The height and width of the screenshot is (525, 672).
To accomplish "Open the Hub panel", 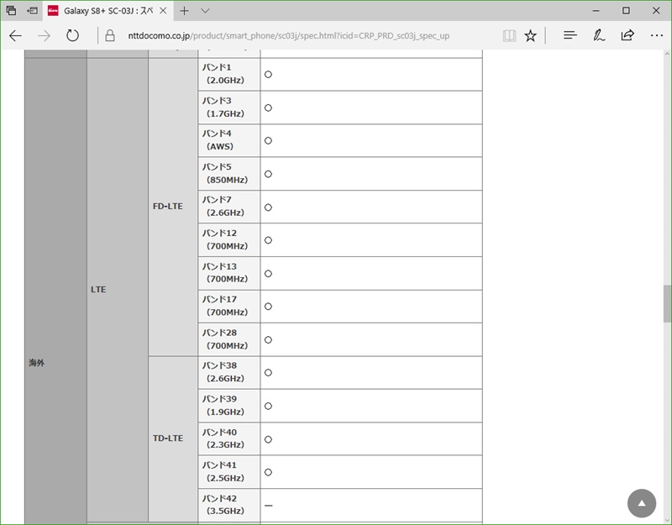I will pyautogui.click(x=570, y=35).
